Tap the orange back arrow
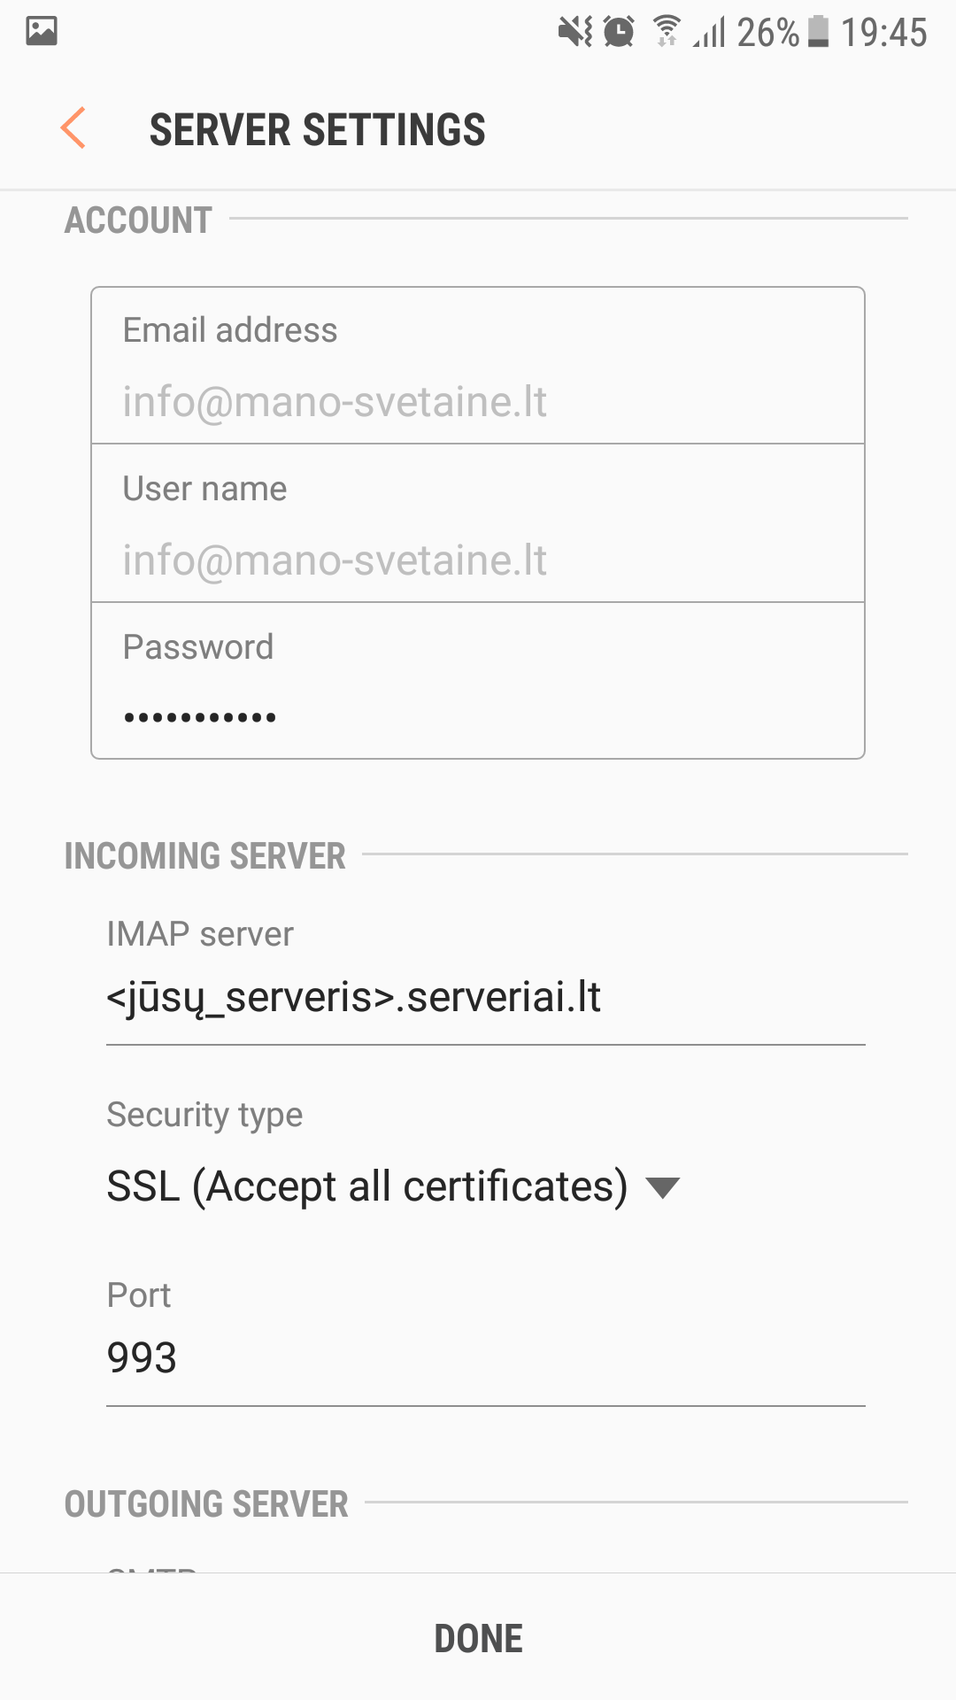Image resolution: width=956 pixels, height=1700 pixels. pos(73,128)
